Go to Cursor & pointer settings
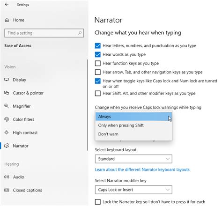This screenshot has height=206, width=222. [x=28, y=93]
